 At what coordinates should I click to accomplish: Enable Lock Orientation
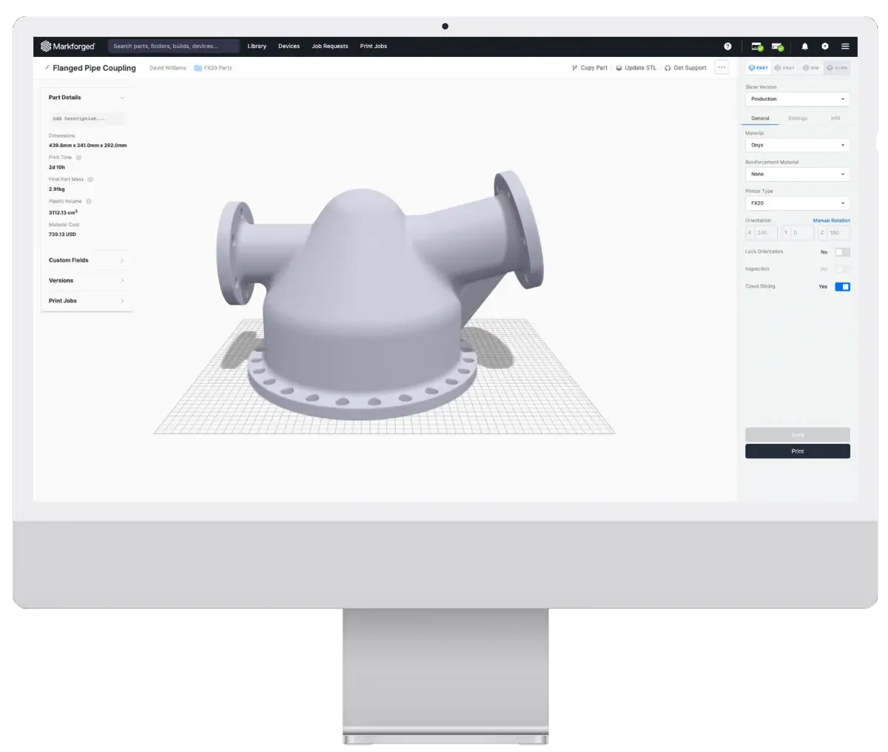pos(842,251)
